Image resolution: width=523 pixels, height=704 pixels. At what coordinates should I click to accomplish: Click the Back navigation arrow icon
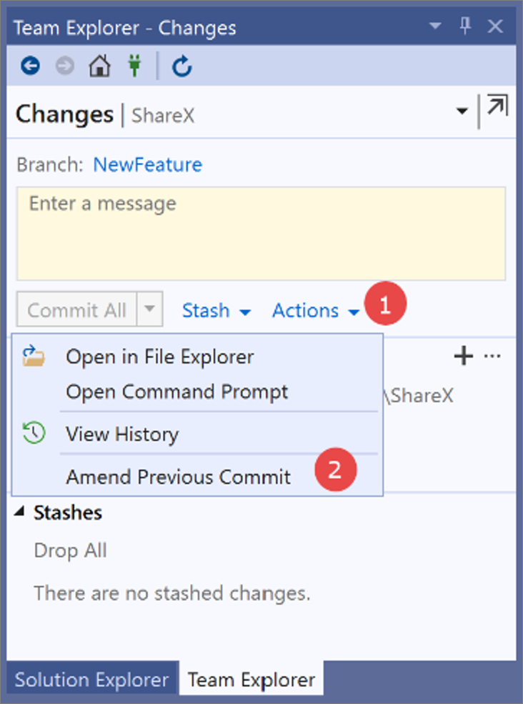pyautogui.click(x=30, y=66)
